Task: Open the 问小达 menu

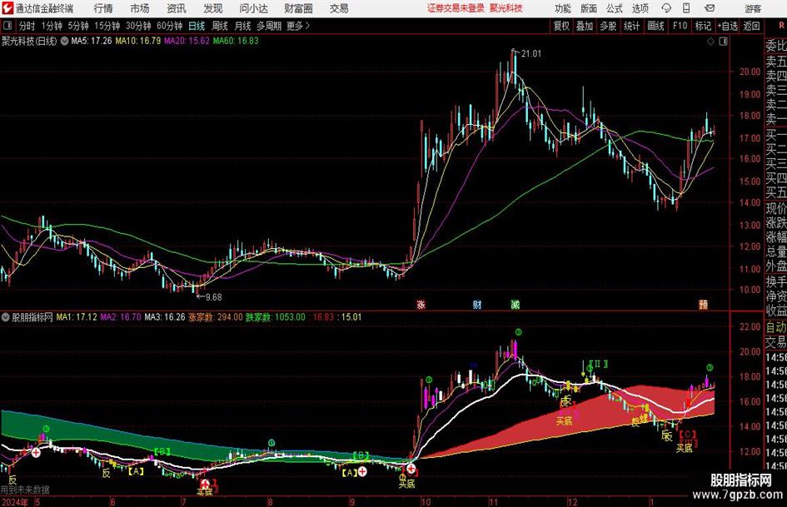Action: coord(253,8)
